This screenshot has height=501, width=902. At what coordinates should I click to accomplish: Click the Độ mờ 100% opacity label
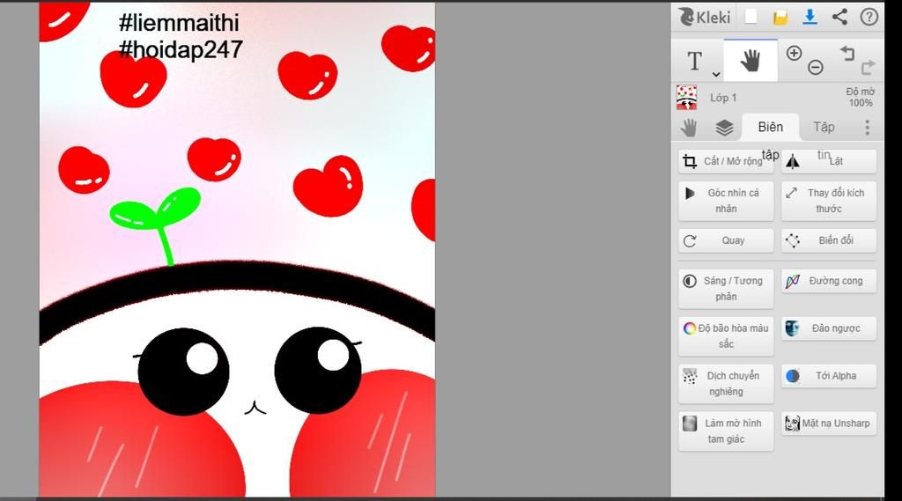tap(860, 97)
